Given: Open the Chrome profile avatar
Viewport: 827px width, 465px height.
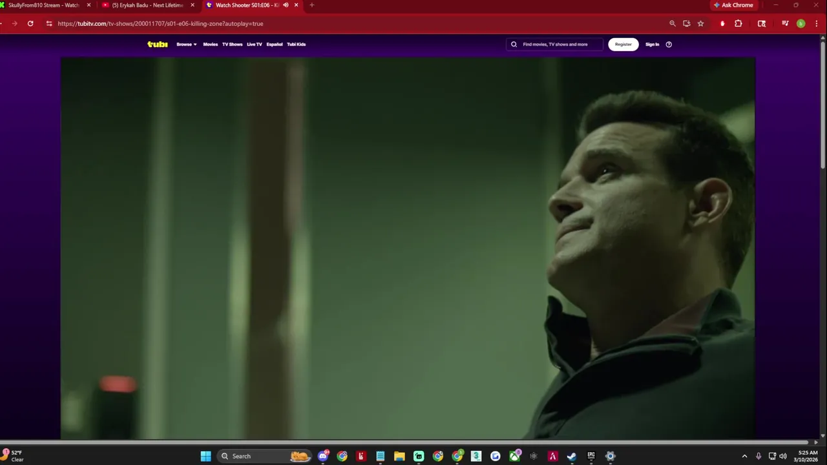Looking at the screenshot, I should pos(801,23).
